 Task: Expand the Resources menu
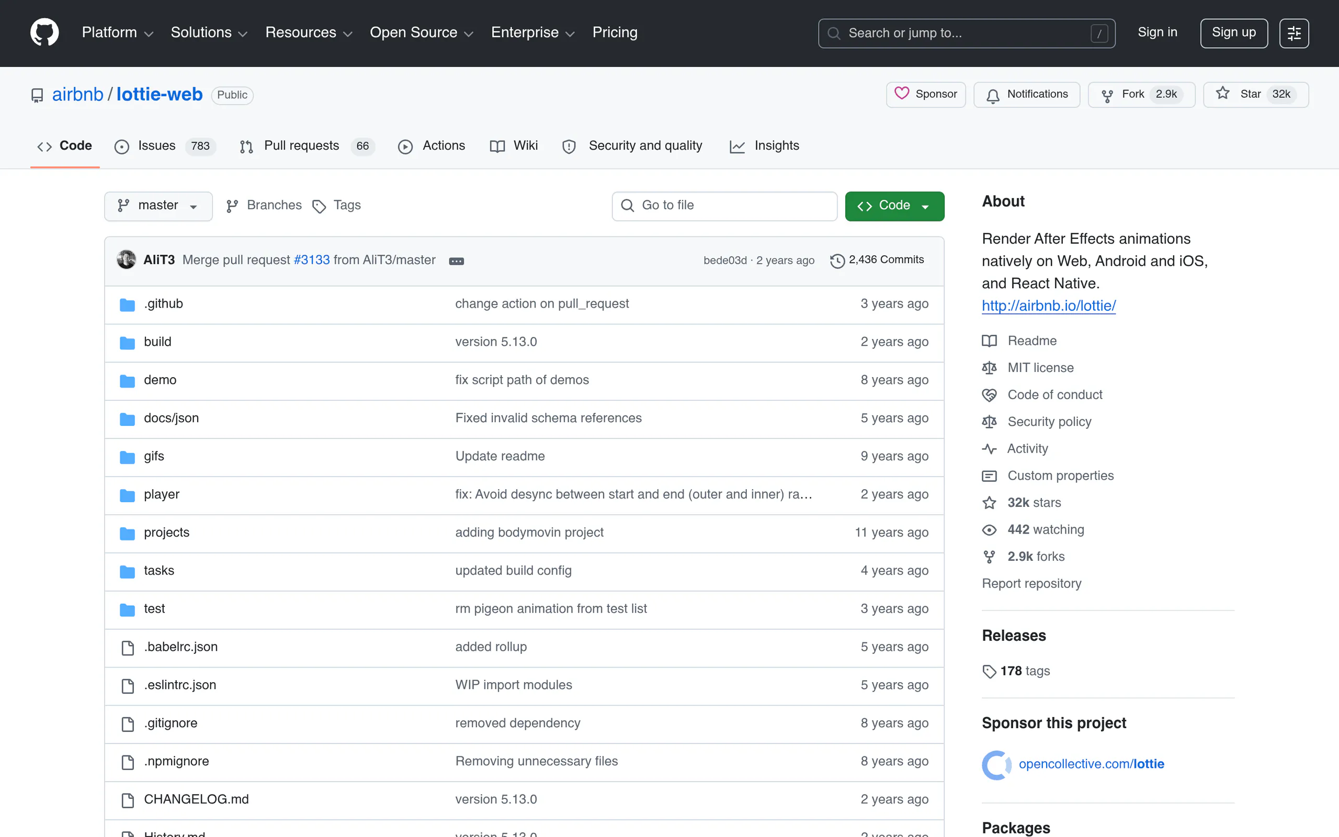(x=309, y=32)
